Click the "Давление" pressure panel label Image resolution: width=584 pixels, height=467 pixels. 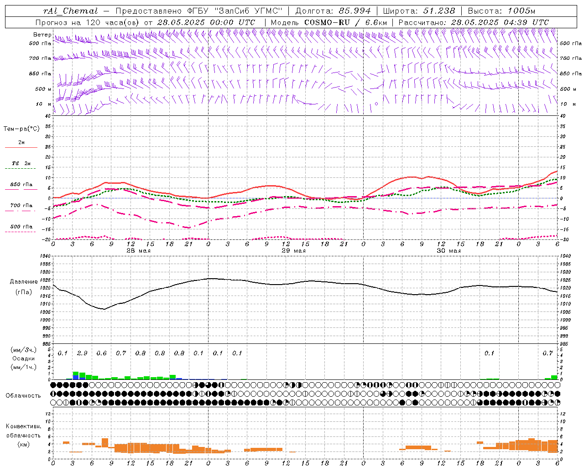point(23,282)
